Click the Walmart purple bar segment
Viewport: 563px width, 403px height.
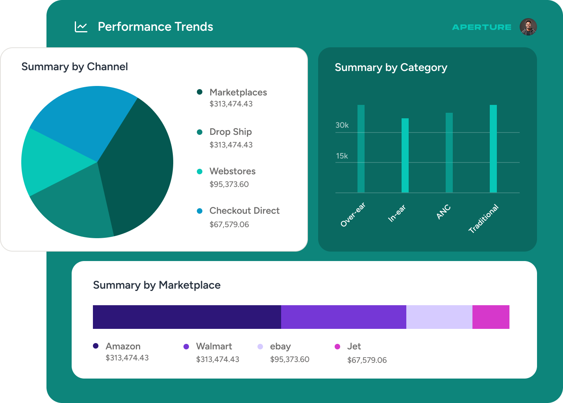click(x=343, y=317)
